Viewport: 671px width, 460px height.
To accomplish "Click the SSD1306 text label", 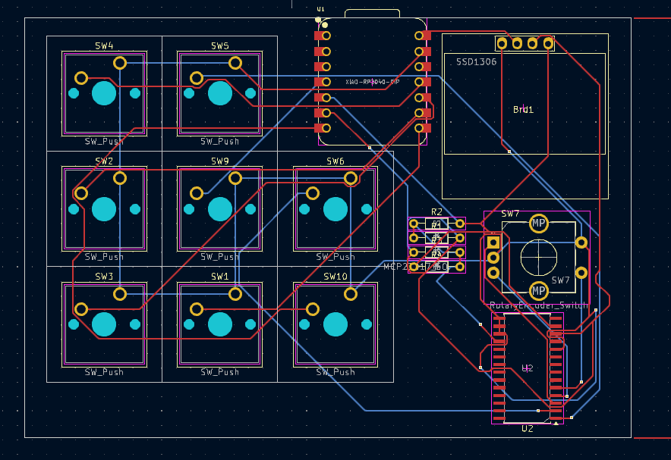I will 477,61.
